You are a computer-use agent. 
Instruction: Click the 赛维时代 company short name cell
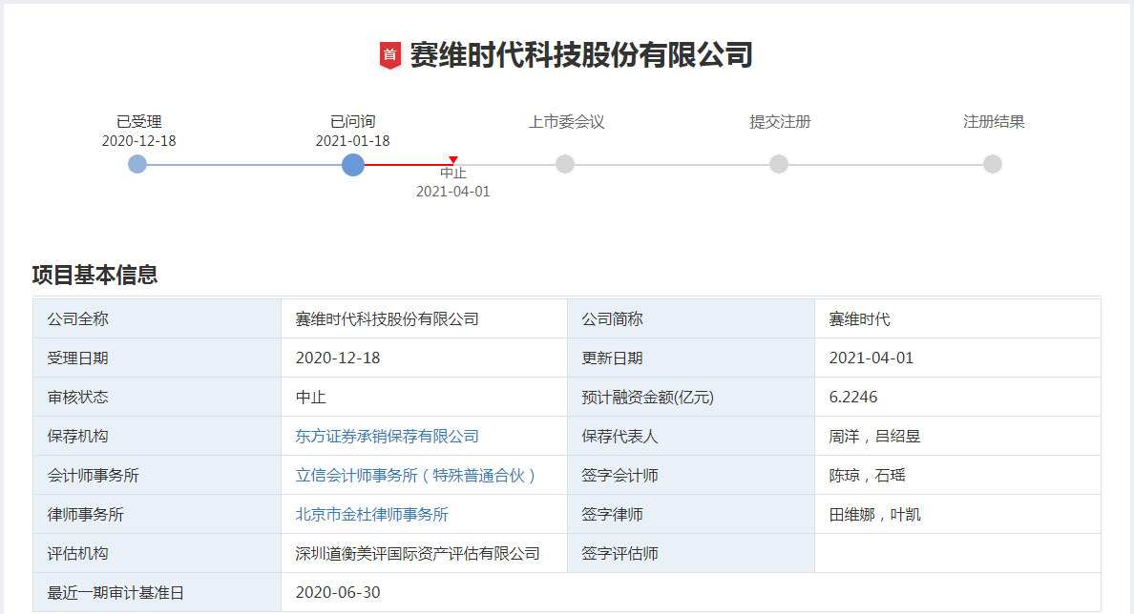pos(859,319)
